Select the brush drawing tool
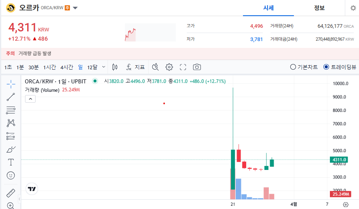Image resolution: width=359 pixels, height=209 pixels. point(11,149)
